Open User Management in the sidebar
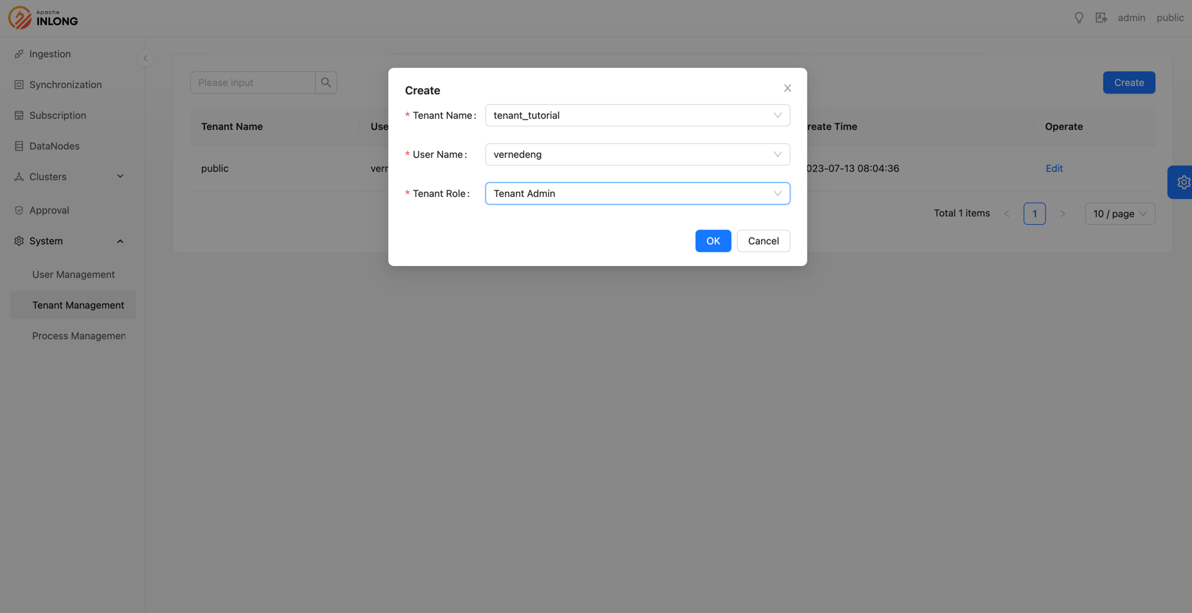Screen dimensions: 1192x613 point(73,274)
